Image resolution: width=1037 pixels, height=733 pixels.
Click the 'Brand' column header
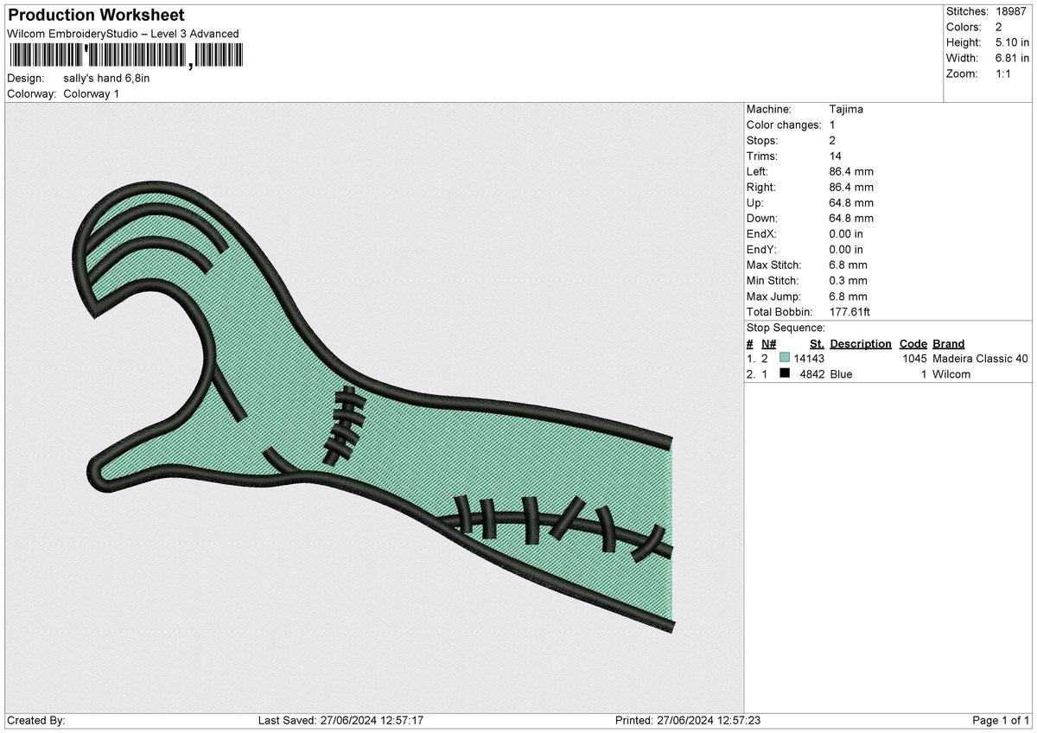click(949, 343)
